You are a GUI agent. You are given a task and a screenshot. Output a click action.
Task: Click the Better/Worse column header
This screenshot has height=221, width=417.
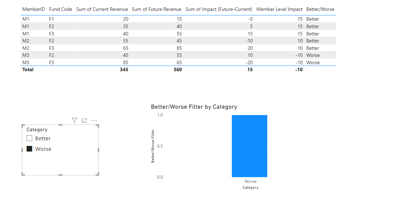tap(320, 9)
